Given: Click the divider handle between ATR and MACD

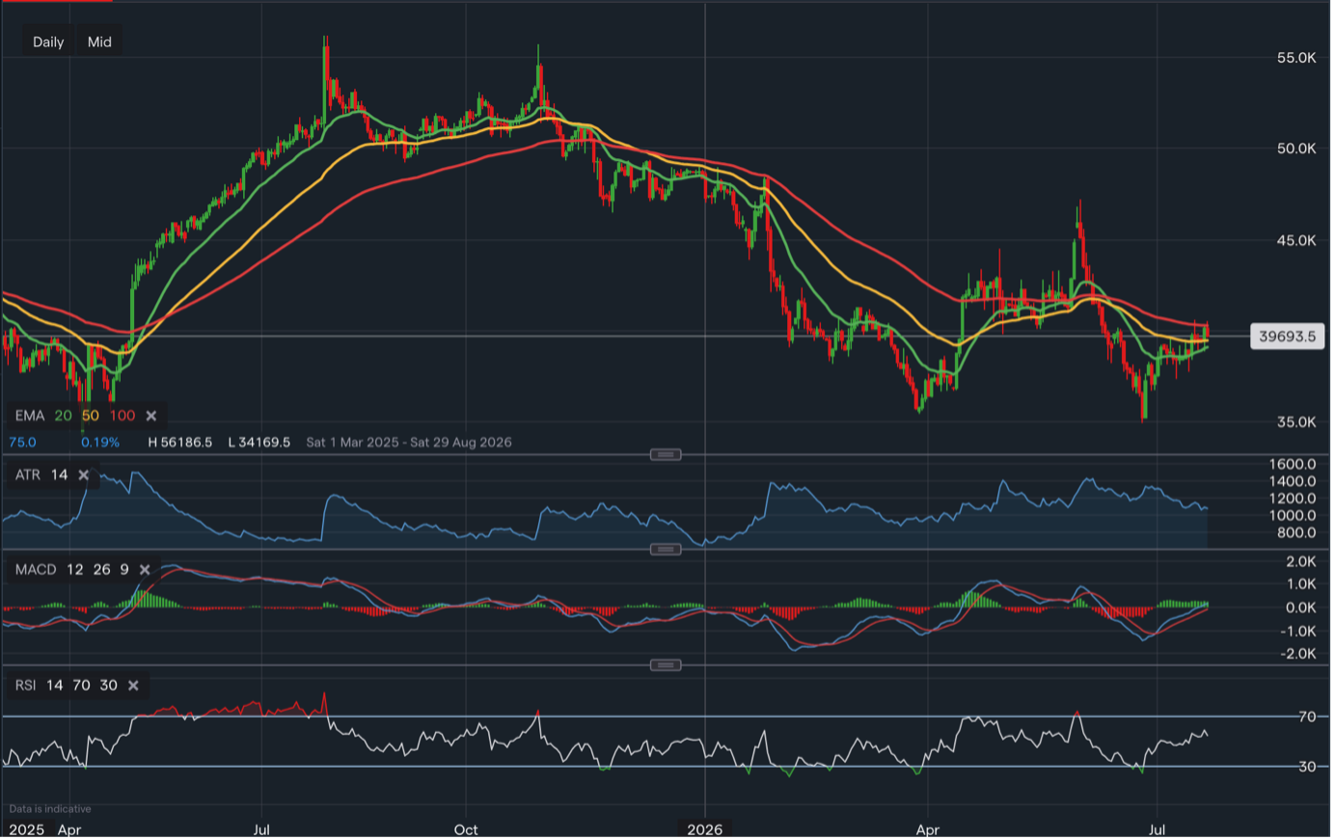Looking at the screenshot, I should 666,550.
